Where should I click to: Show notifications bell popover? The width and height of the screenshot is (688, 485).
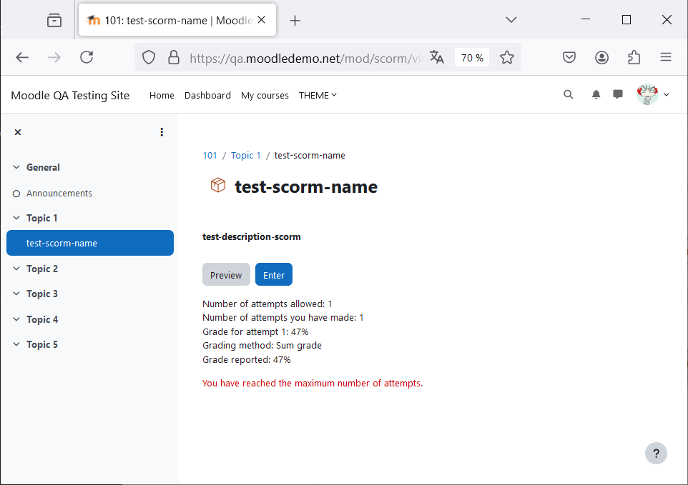pyautogui.click(x=596, y=94)
